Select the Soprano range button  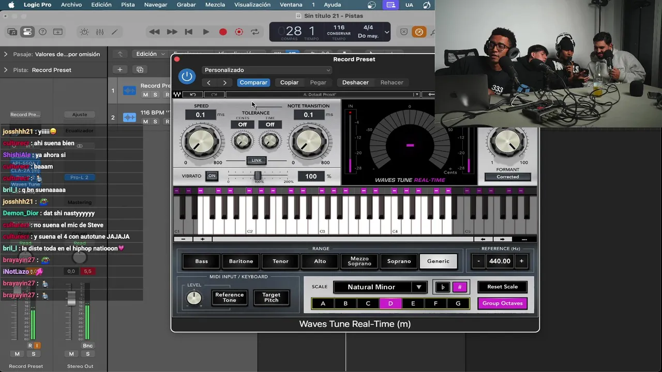click(399, 261)
